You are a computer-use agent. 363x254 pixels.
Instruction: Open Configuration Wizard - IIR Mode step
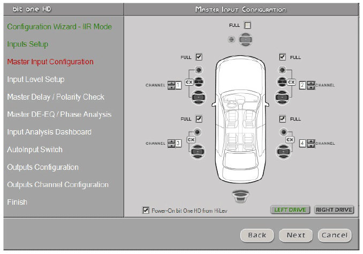(x=59, y=27)
